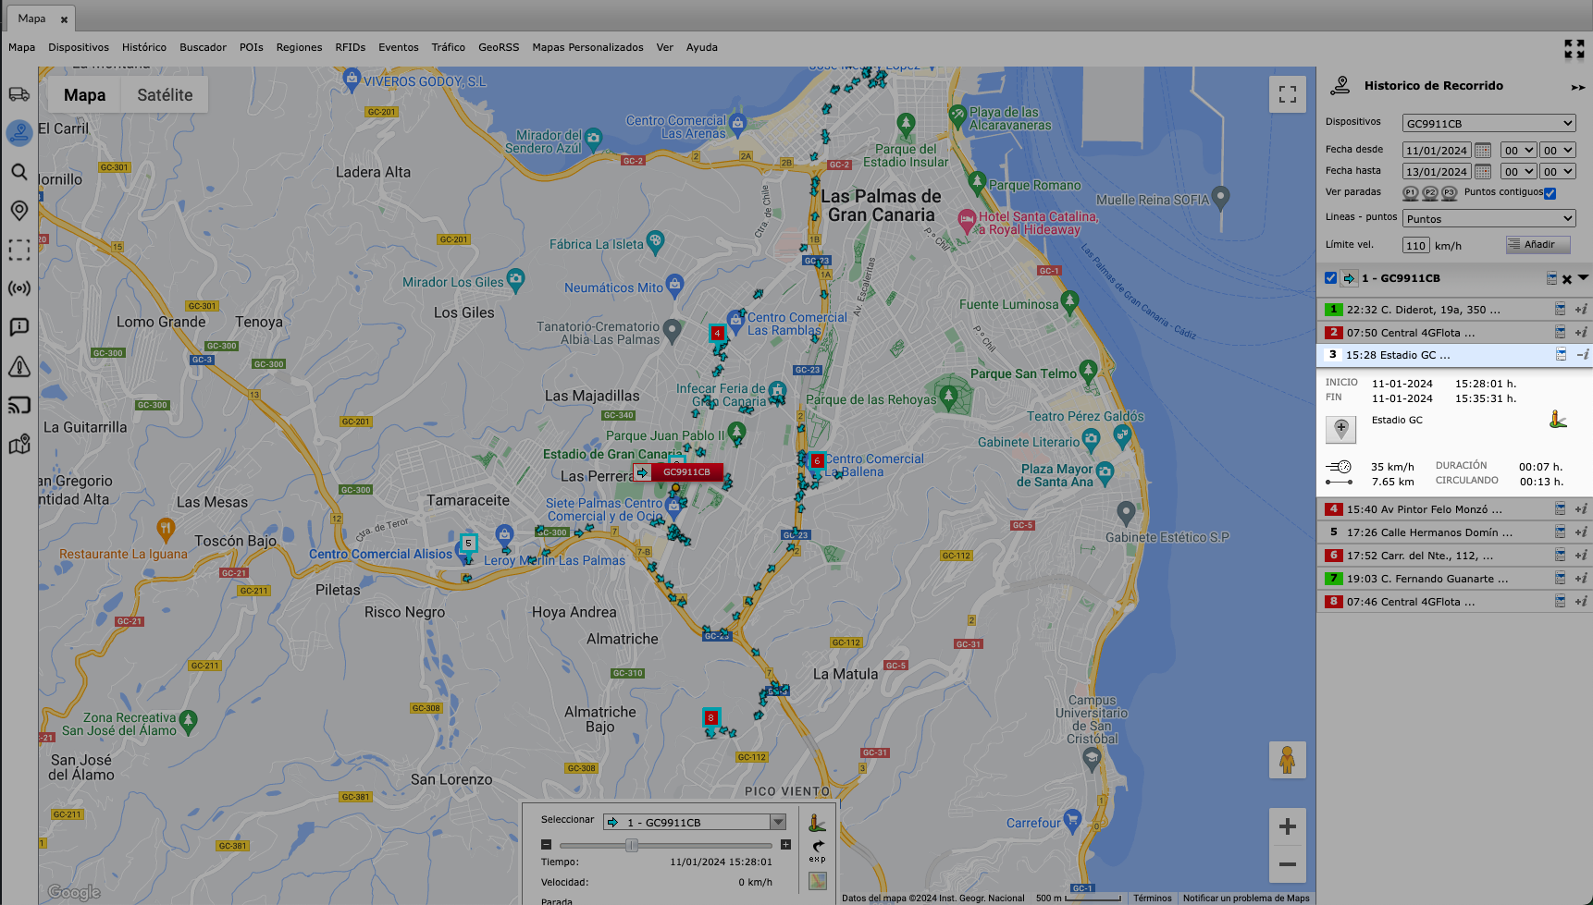Click the Street View pegman on map
The image size is (1593, 905).
(1288, 760)
